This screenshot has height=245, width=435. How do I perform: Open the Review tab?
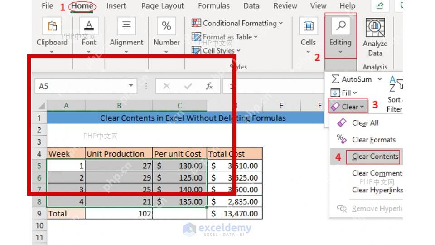click(285, 6)
